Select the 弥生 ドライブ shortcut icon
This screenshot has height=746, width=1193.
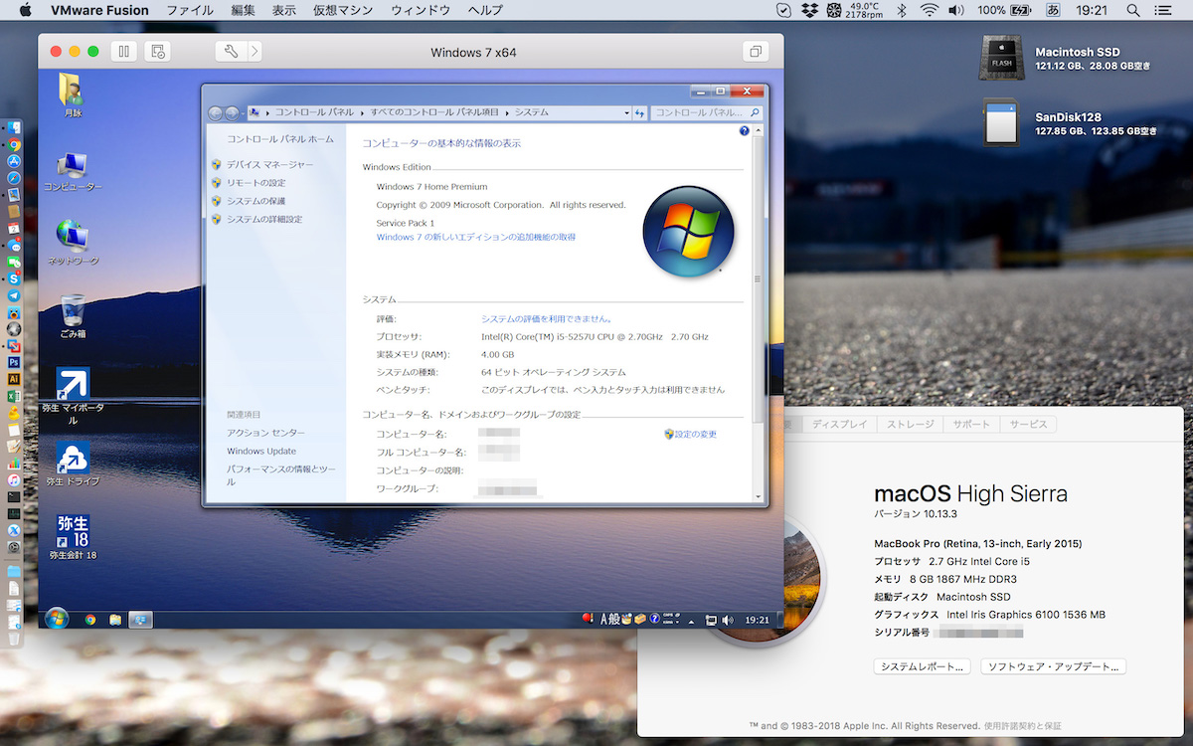74,465
